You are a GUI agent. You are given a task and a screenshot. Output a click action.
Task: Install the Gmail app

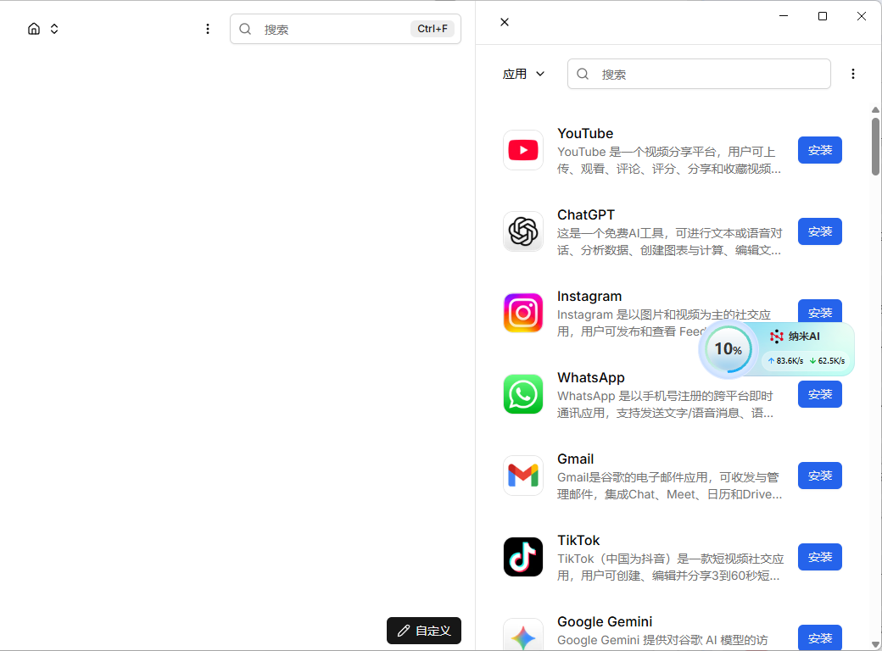819,476
